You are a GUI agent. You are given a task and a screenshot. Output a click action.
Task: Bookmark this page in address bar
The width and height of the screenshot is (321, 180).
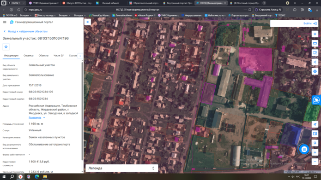click(x=250, y=10)
